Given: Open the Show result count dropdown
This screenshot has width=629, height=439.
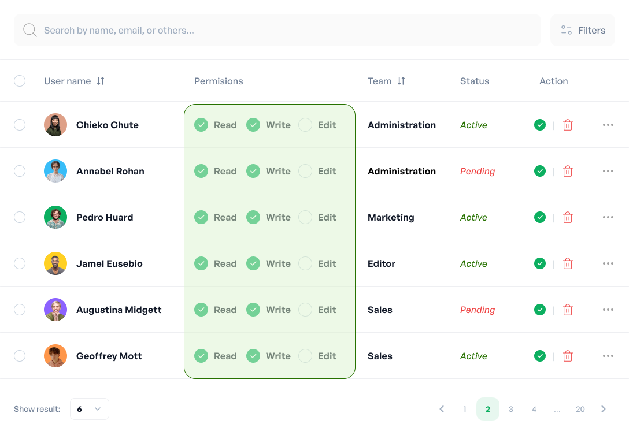Looking at the screenshot, I should click(90, 409).
